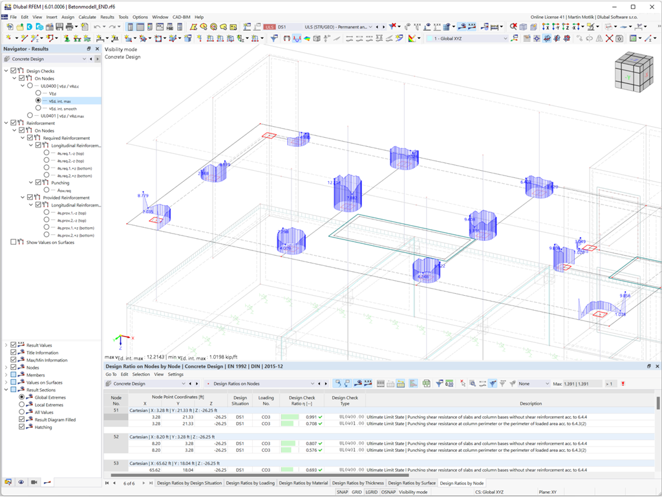
Task: Uncheck the Hatching checkbox
Action: tap(23, 427)
